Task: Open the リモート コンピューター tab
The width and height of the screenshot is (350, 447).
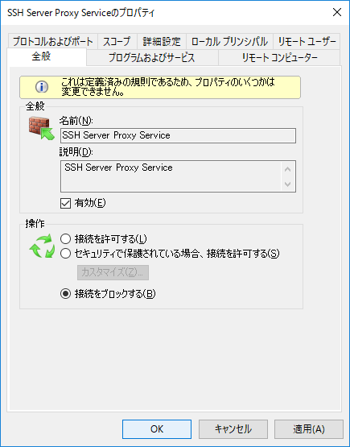Action: click(x=279, y=57)
